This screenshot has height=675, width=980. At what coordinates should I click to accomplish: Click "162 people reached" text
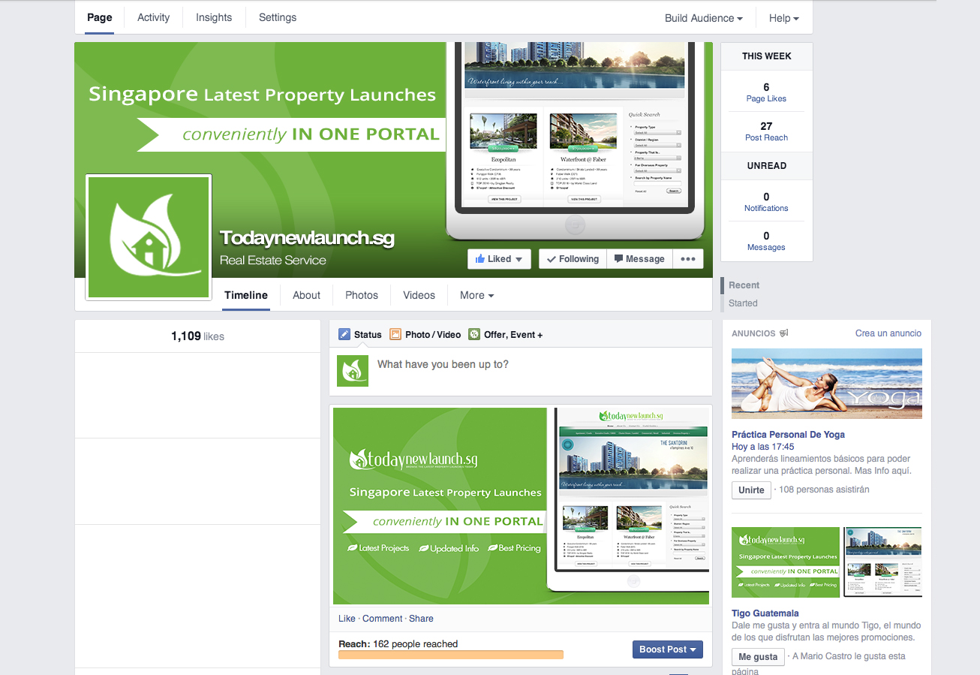pos(415,644)
